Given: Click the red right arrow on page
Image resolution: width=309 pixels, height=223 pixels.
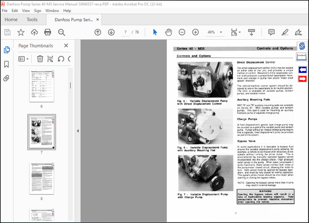Looking at the screenshot, I should pyautogui.click(x=303, y=79).
